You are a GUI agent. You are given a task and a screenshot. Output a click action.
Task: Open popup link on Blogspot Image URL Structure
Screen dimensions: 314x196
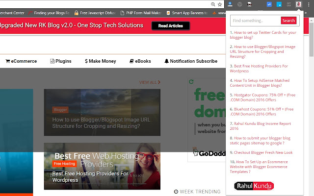click(x=262, y=51)
